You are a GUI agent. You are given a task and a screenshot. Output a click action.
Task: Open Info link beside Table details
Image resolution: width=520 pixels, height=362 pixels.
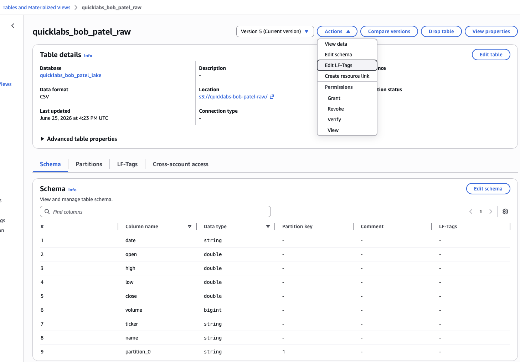coord(88,56)
